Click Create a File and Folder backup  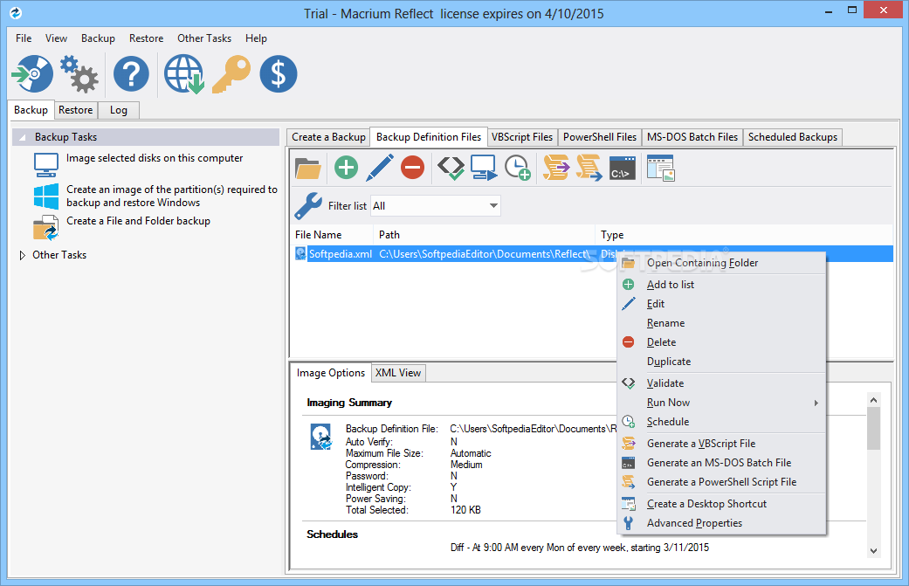tap(138, 221)
